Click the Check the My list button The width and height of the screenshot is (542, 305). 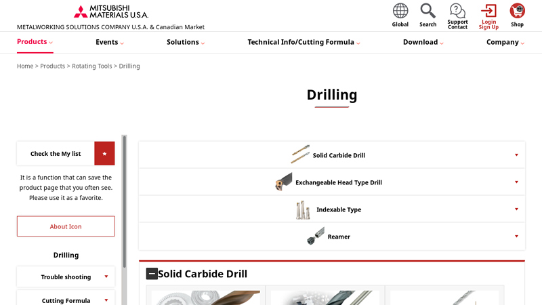[56, 154]
